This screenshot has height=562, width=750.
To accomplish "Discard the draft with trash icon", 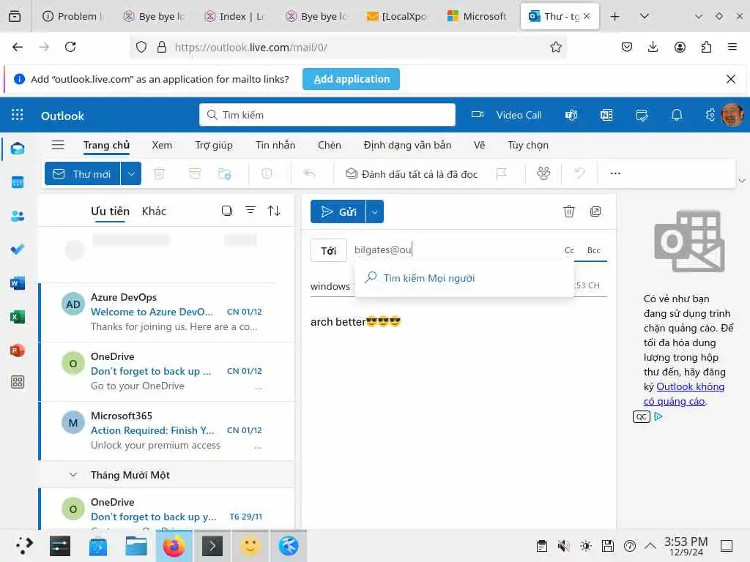I will [568, 211].
